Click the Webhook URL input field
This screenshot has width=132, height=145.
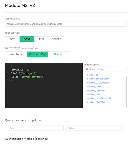click(66, 24)
